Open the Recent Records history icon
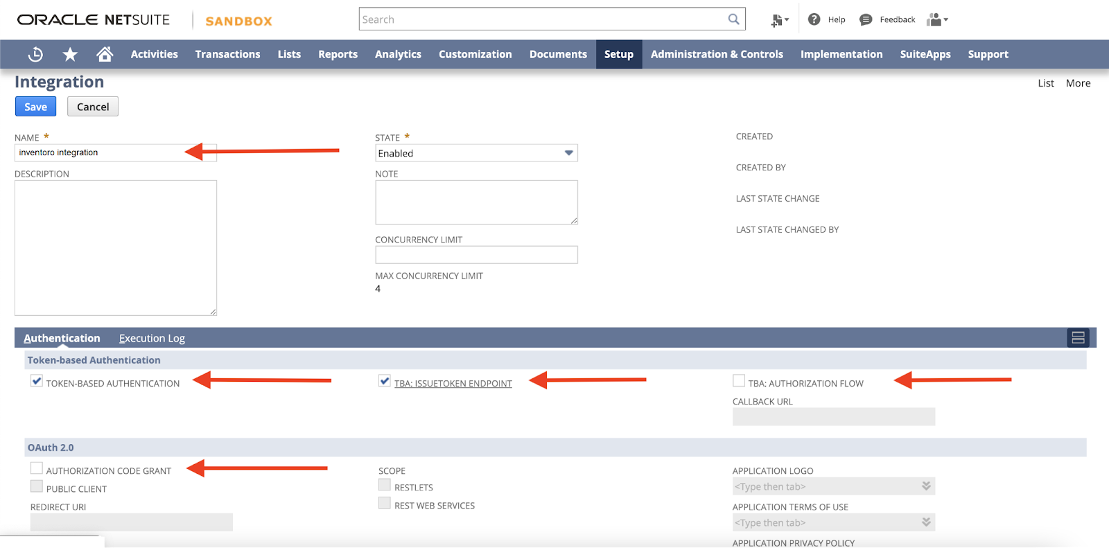This screenshot has height=548, width=1109. coord(35,54)
